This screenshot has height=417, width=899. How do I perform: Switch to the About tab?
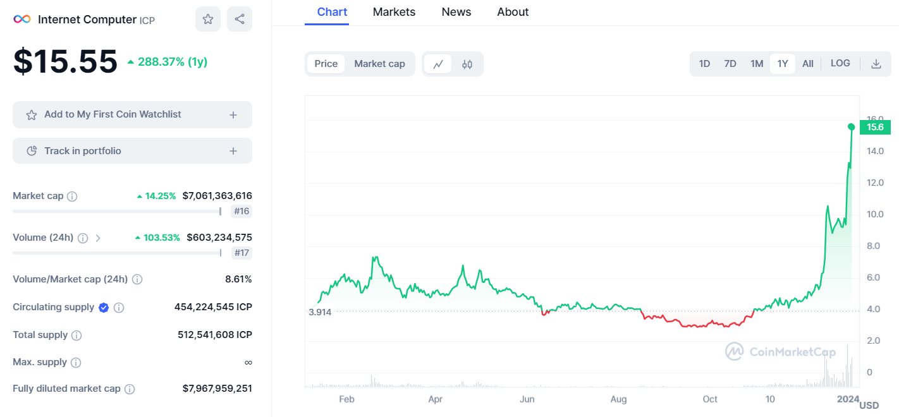tap(513, 12)
